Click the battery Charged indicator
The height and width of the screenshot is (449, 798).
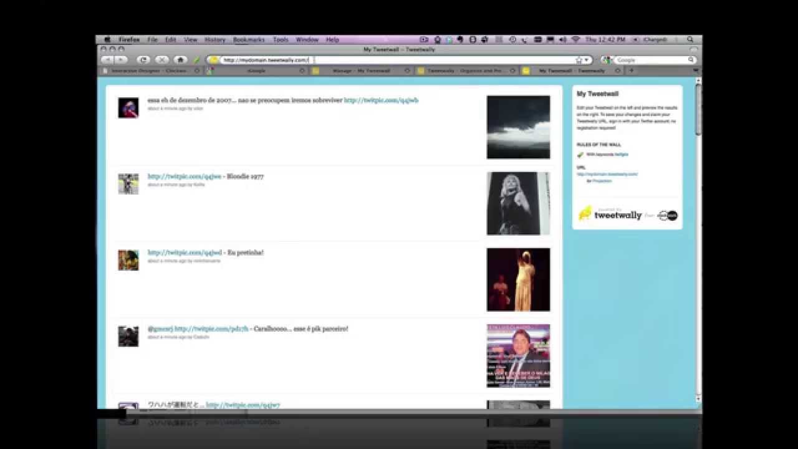click(654, 39)
